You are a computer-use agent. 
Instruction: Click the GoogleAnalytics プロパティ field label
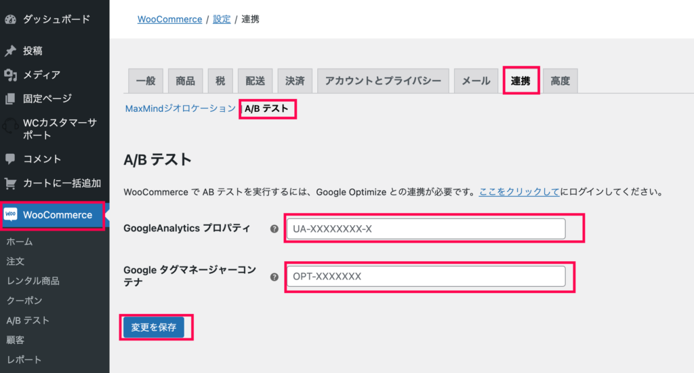[x=187, y=229]
